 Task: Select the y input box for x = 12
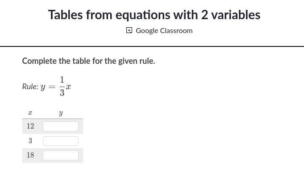(61, 126)
